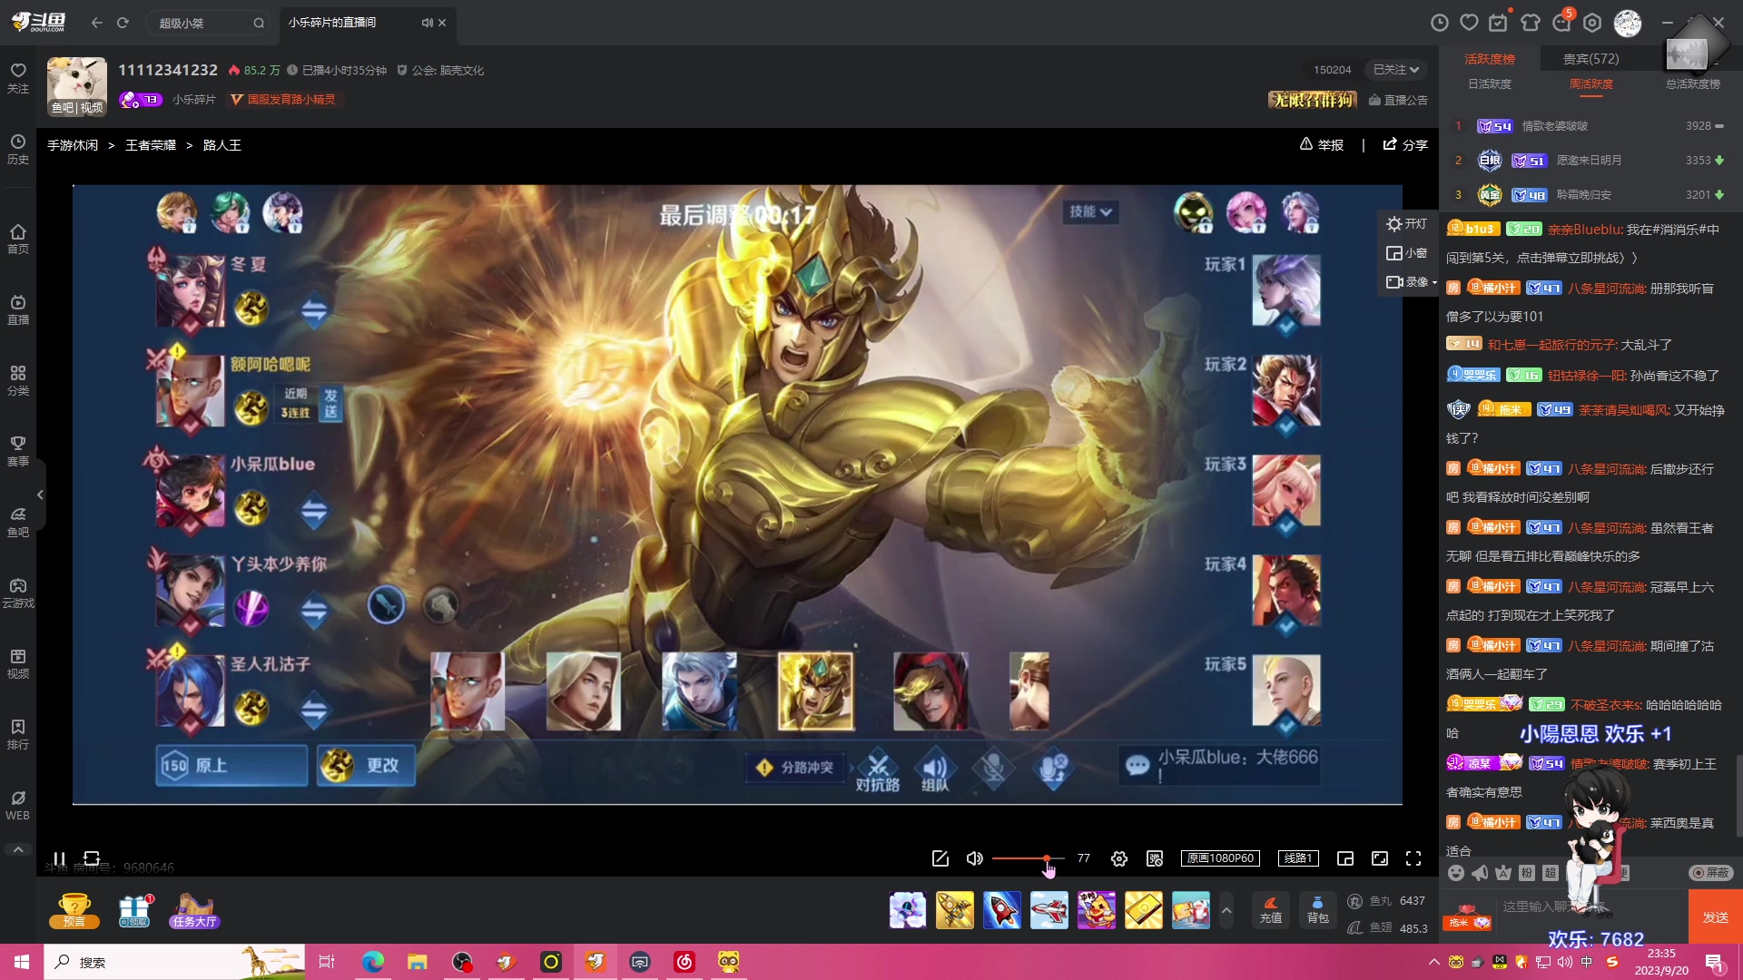Open 视频 videos in sidebar
Image resolution: width=1743 pixels, height=980 pixels.
[18, 663]
